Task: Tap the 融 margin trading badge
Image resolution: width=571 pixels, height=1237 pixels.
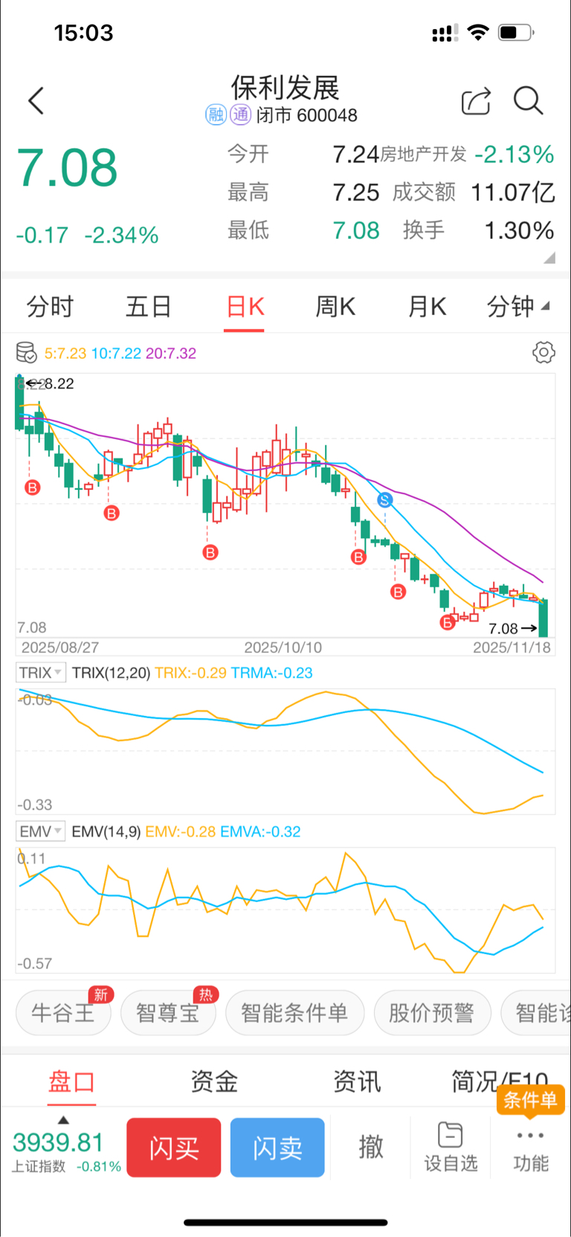Action: (216, 115)
